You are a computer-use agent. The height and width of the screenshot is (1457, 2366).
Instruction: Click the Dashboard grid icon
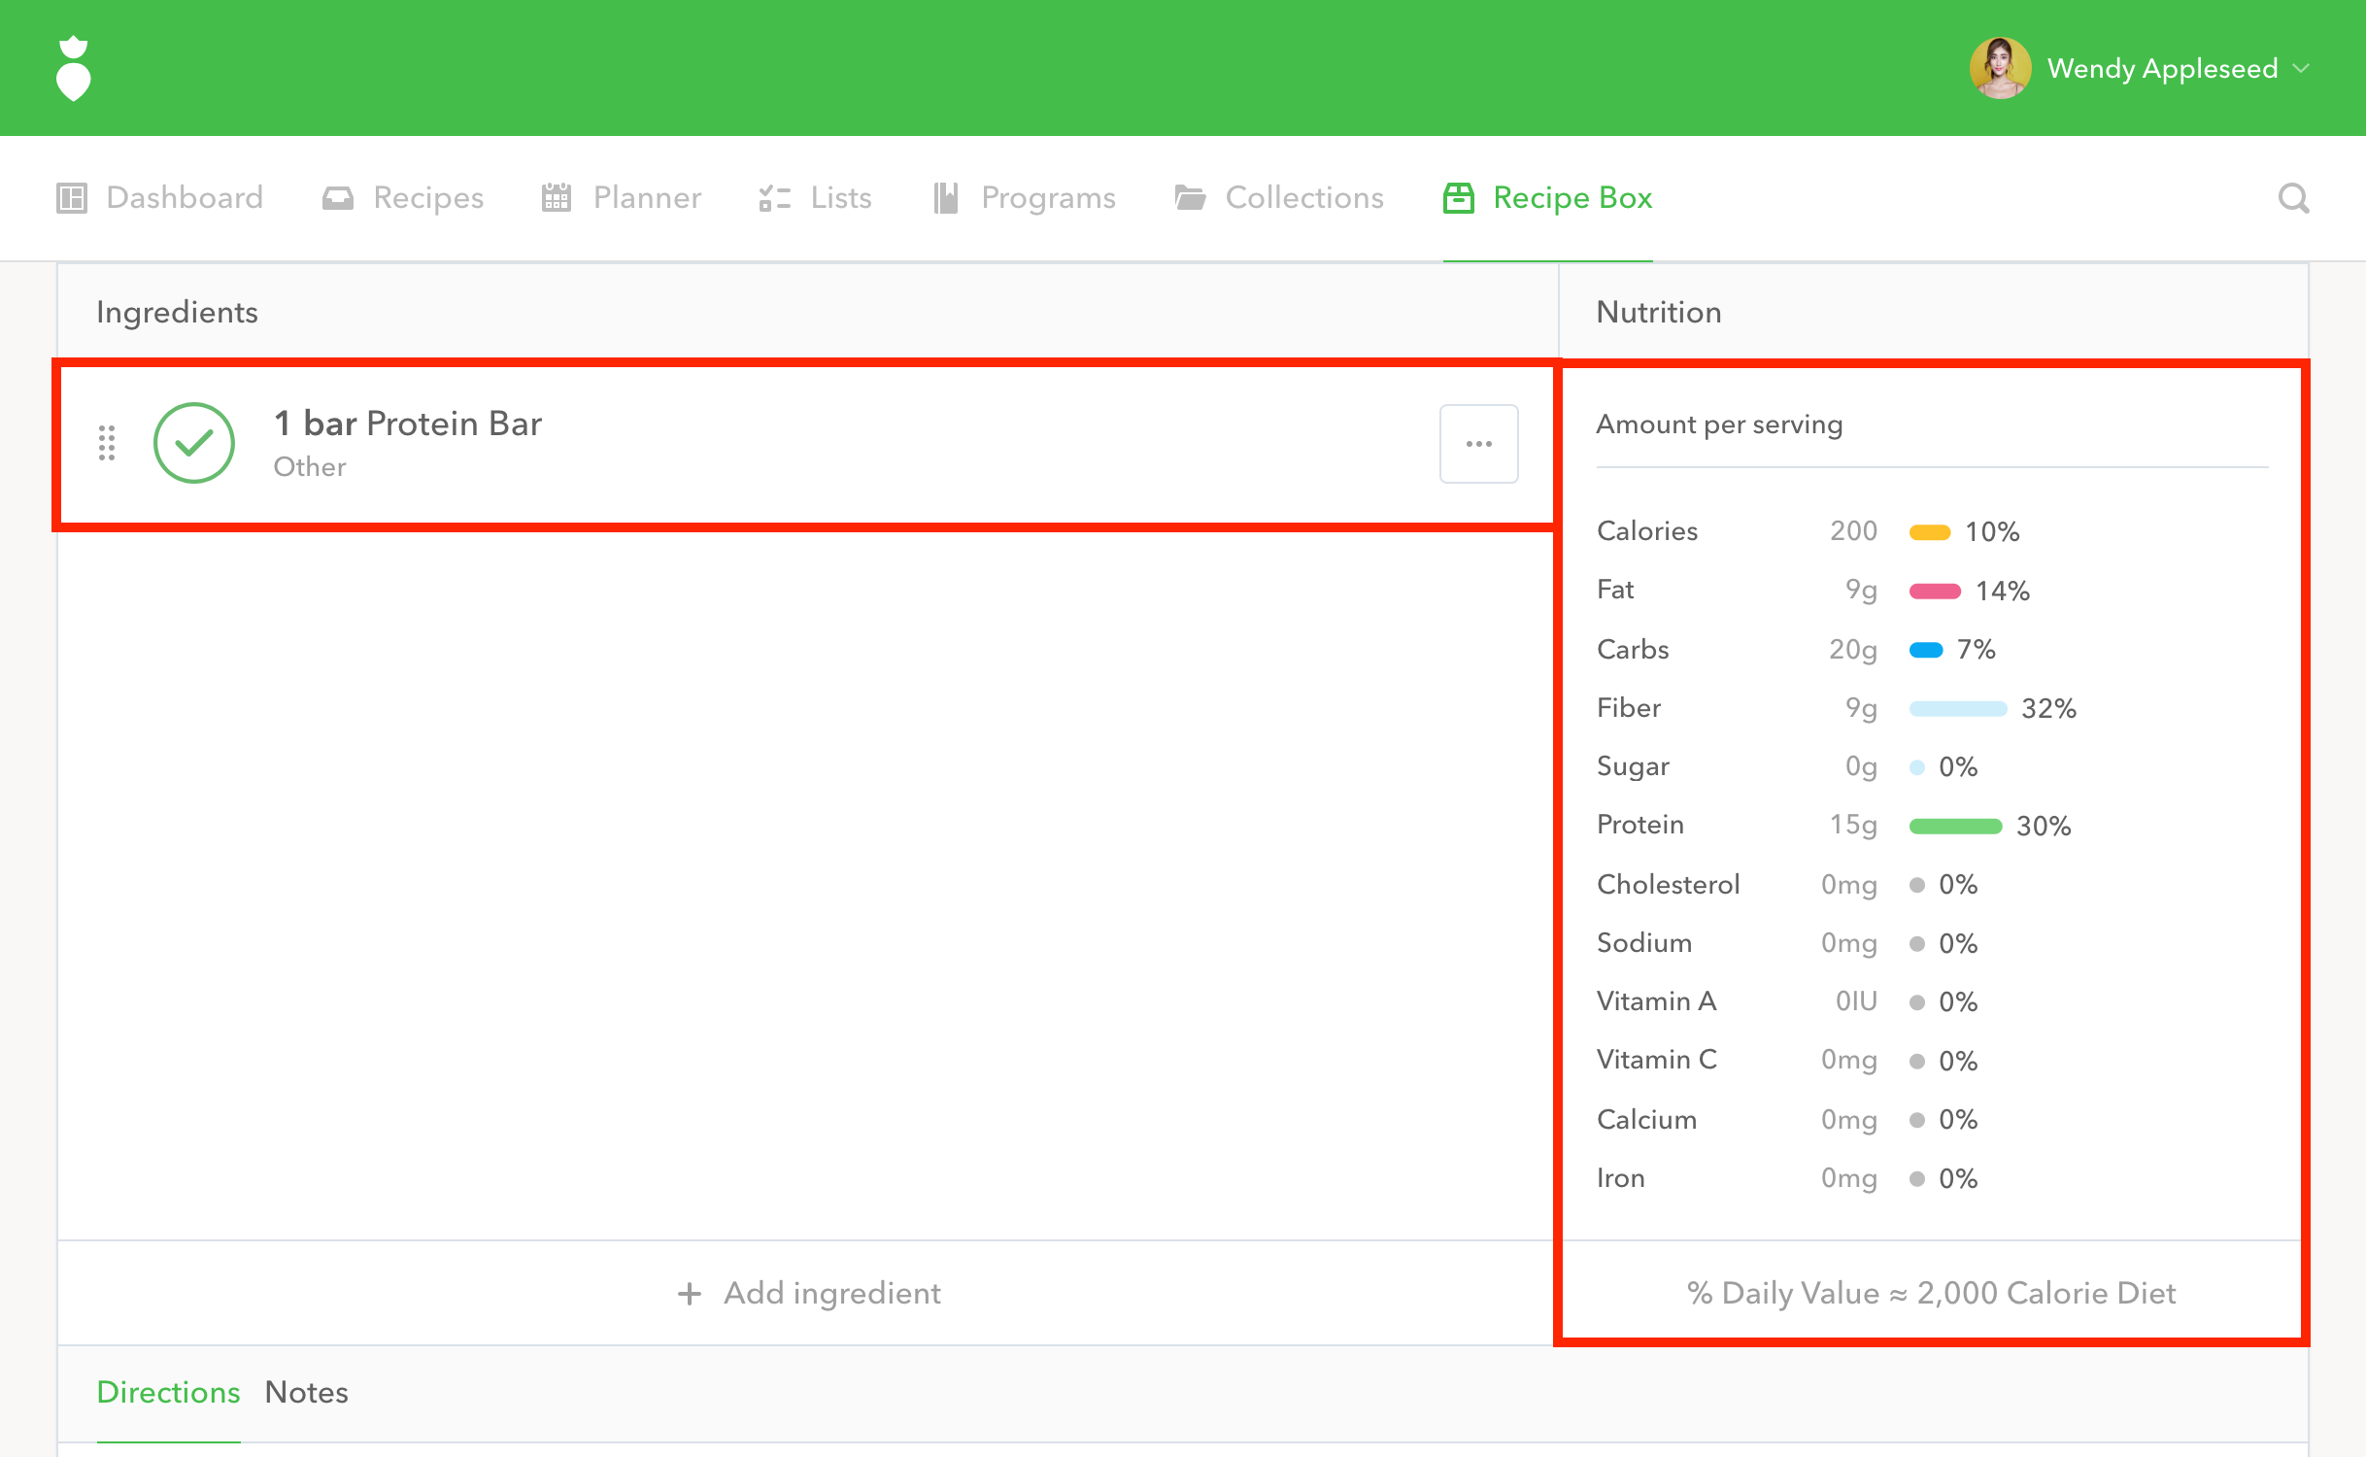click(72, 198)
